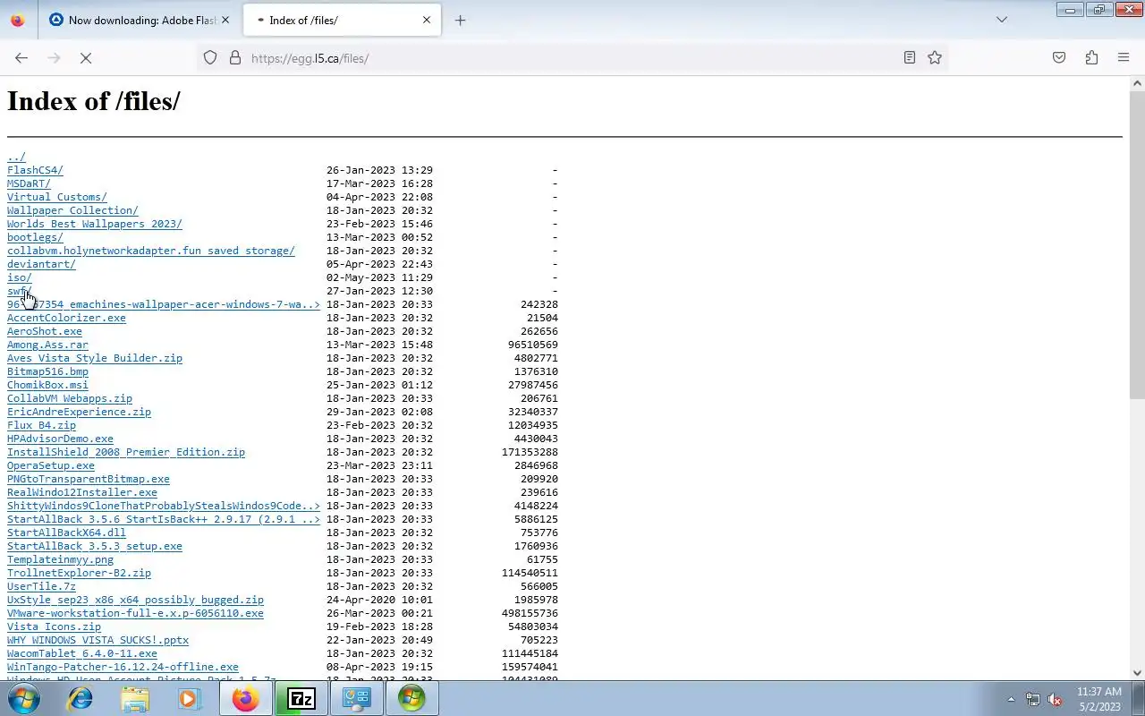
Task: Open the FlashCS4/ folder
Action: tap(35, 170)
